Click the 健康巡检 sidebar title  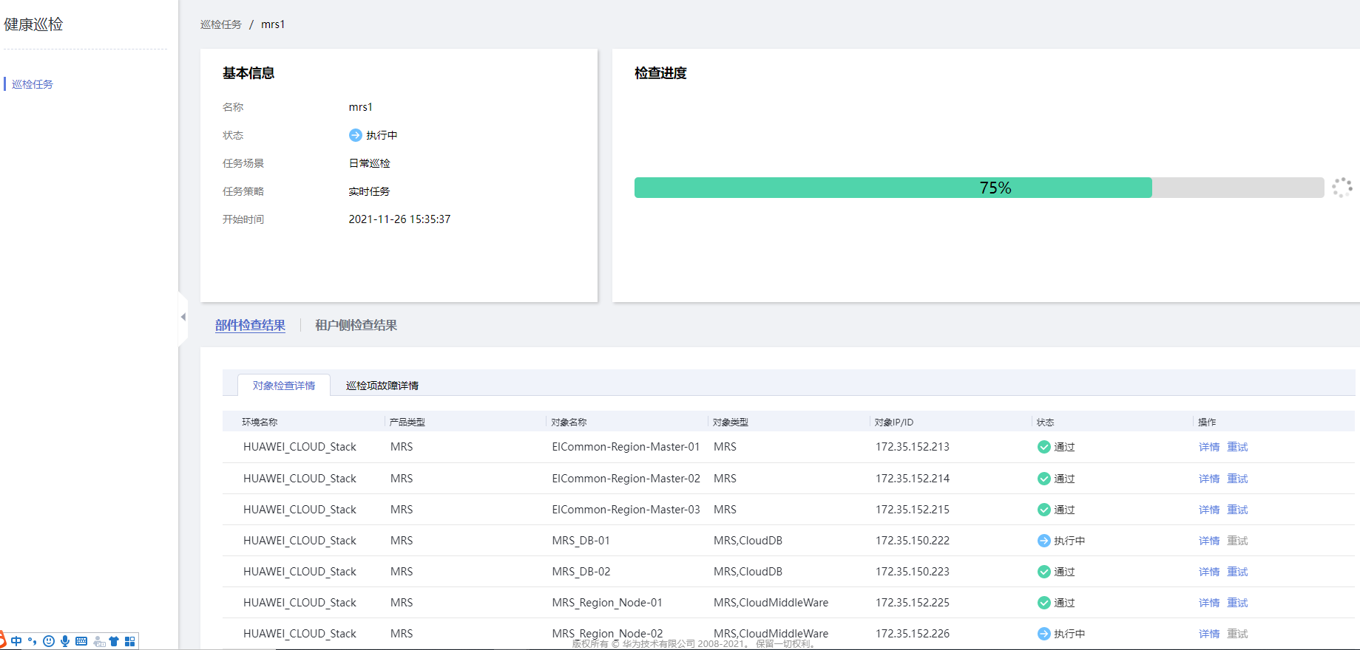[33, 24]
